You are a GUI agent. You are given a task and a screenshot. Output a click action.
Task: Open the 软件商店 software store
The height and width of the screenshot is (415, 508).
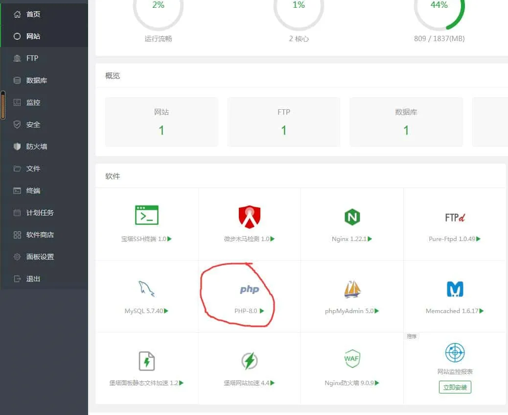tap(44, 235)
